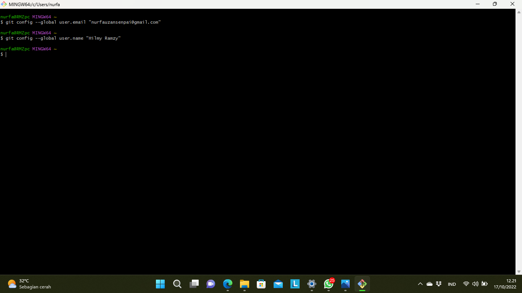Viewport: 522px width, 293px height.
Task: Mute system audio via the speaker icon
Action: point(475,284)
